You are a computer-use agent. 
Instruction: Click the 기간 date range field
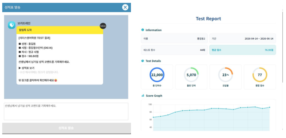pyautogui.click(x=243, y=38)
